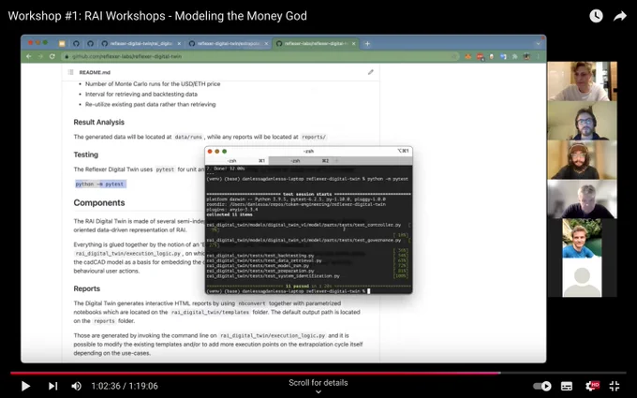Click Watch later clock icon
The image size is (637, 398).
596,16
